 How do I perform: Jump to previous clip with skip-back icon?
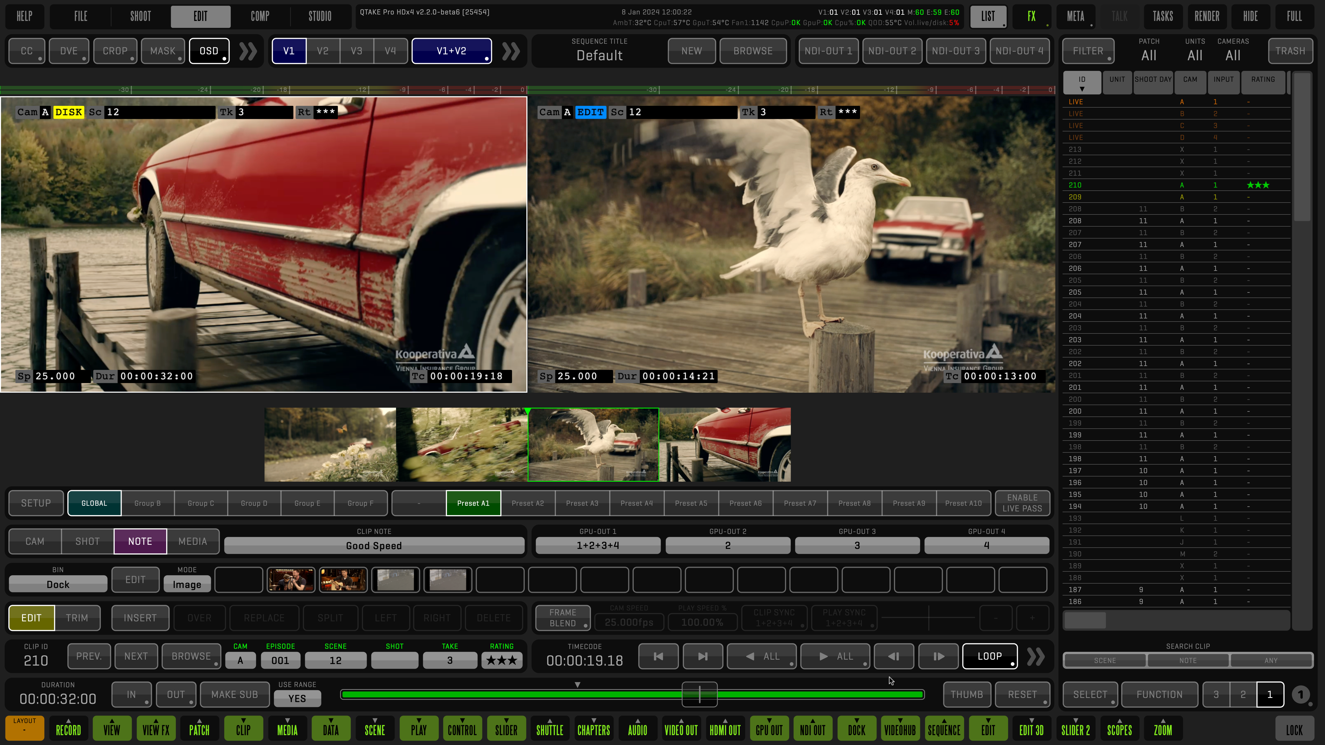tap(658, 656)
